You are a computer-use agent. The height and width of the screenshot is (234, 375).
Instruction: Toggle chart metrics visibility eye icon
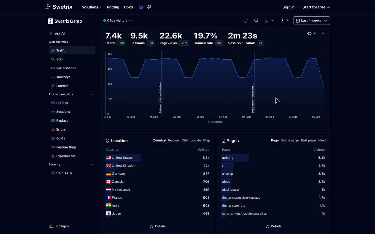coord(309,33)
